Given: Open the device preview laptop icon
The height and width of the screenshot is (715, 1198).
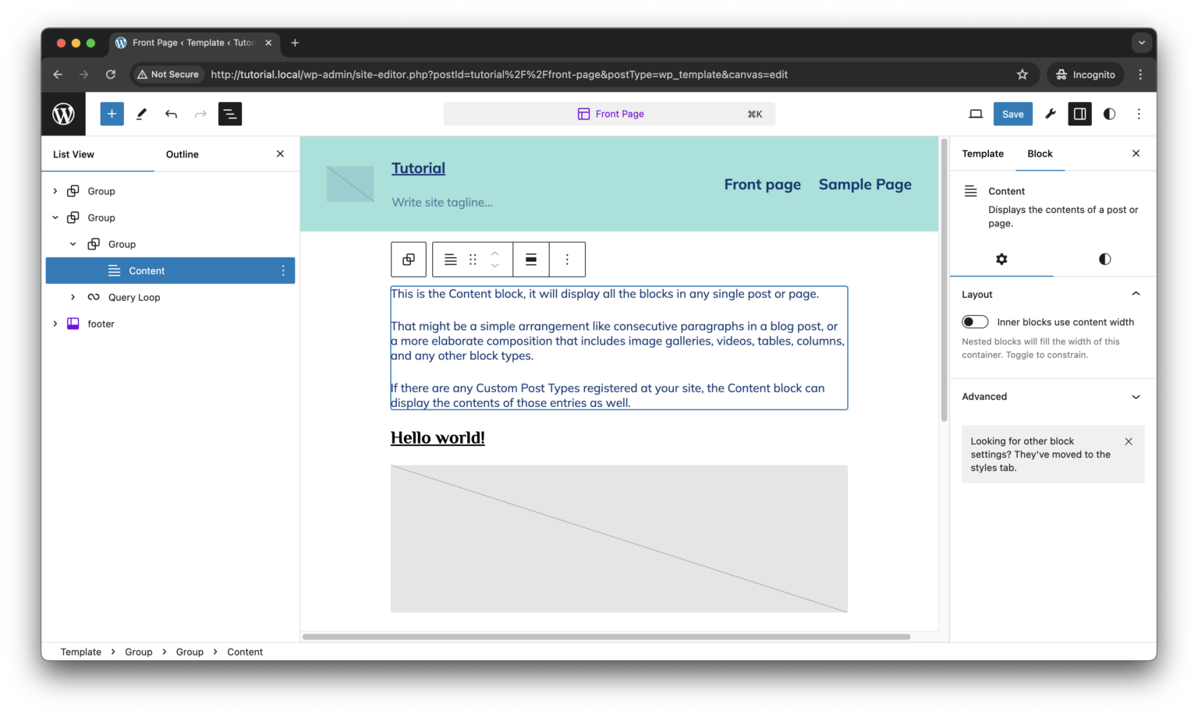Looking at the screenshot, I should click(976, 113).
